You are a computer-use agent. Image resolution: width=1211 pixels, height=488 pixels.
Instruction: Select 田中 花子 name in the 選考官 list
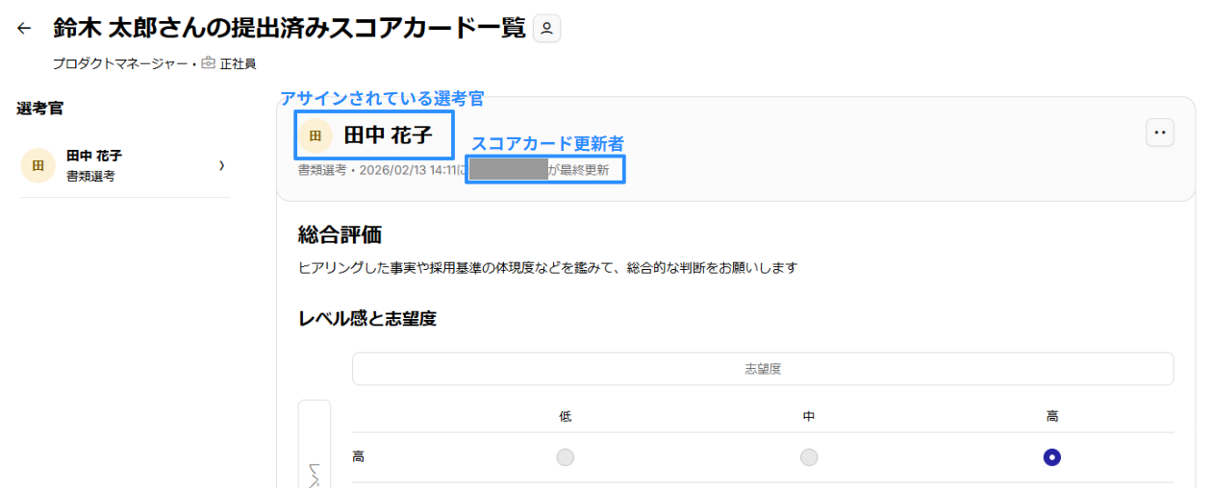point(94,156)
